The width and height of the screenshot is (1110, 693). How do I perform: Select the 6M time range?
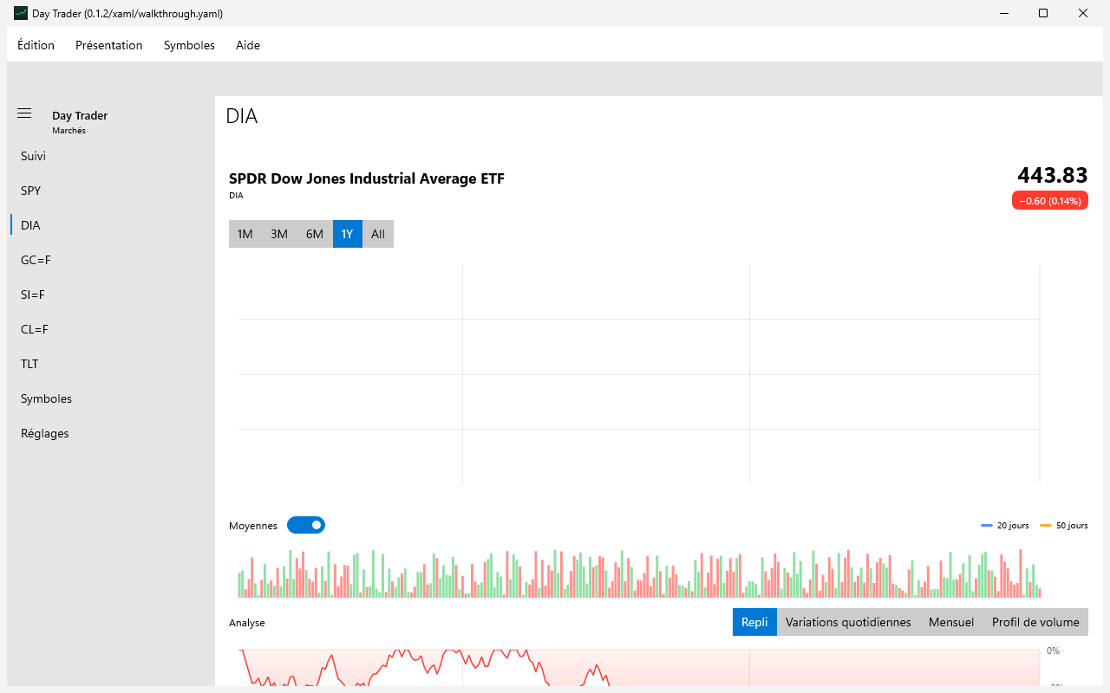click(x=315, y=234)
